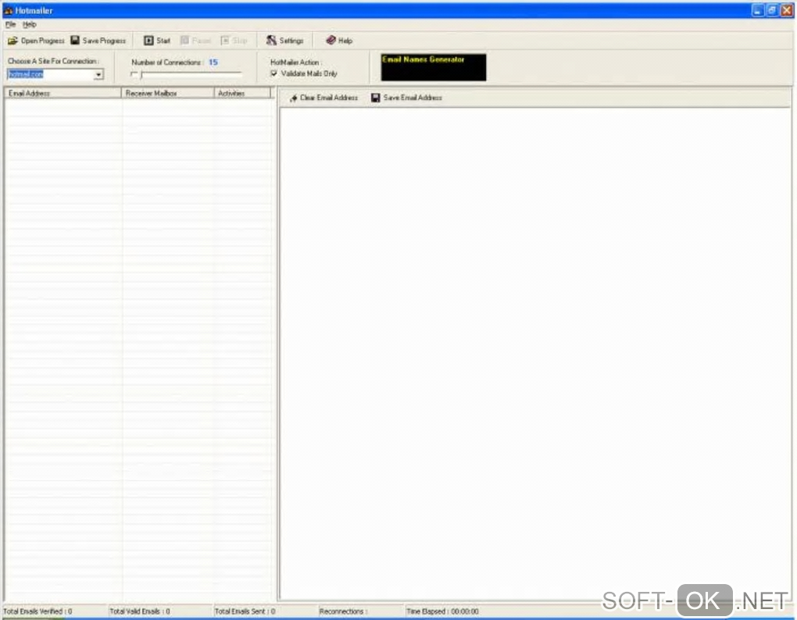This screenshot has height=620, width=797.
Task: Click the Open Progress folder icon
Action: [13, 41]
